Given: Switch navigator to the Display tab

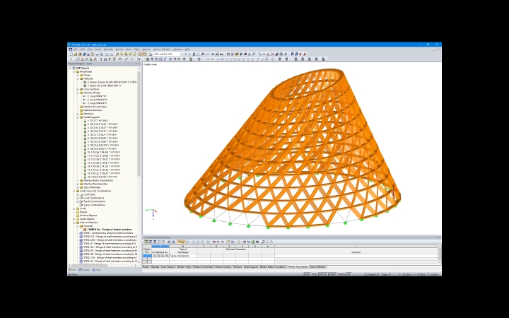Looking at the screenshot, I should 84,270.
